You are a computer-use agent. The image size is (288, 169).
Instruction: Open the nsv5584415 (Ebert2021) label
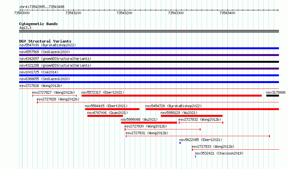tap(106, 106)
